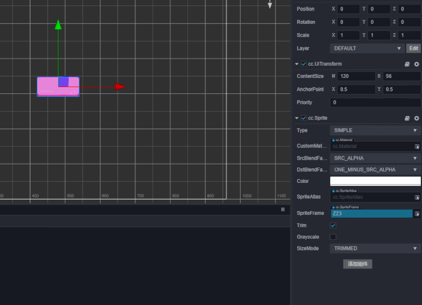422x305 pixels.
Task: Open the bottom panel hamburger menu
Action: [x=283, y=209]
